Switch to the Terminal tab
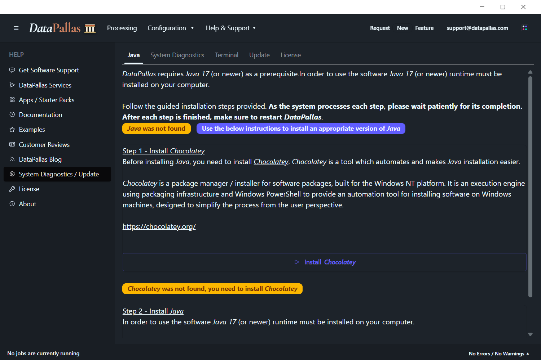 226,55
